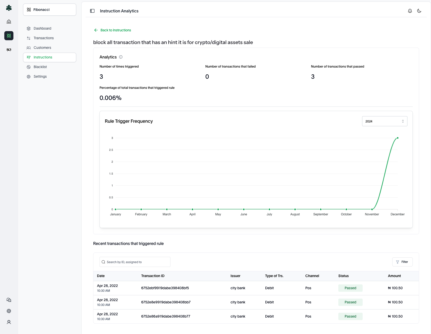Click the green clover logo icon

coord(9,8)
